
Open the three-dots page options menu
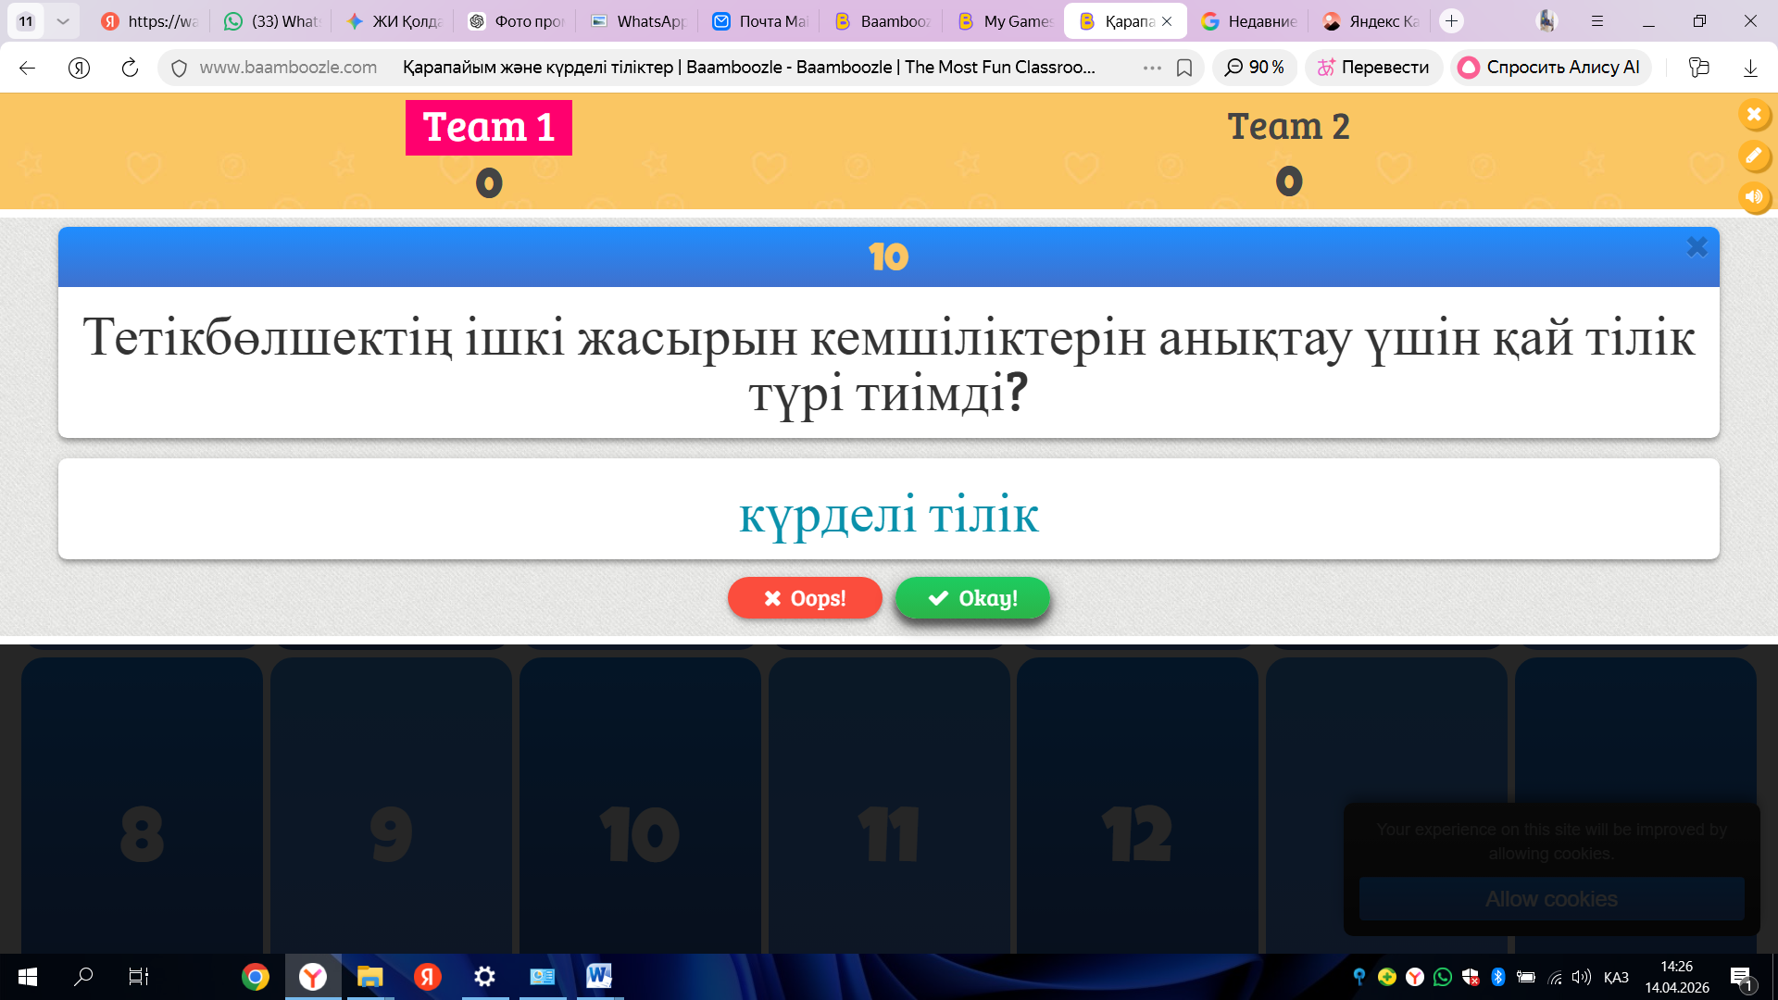pyautogui.click(x=1151, y=68)
